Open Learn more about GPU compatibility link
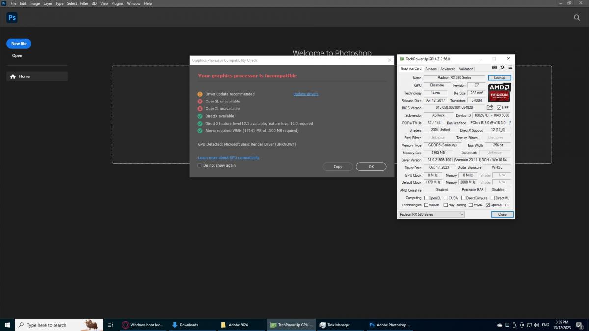The image size is (589, 331). pyautogui.click(x=229, y=157)
